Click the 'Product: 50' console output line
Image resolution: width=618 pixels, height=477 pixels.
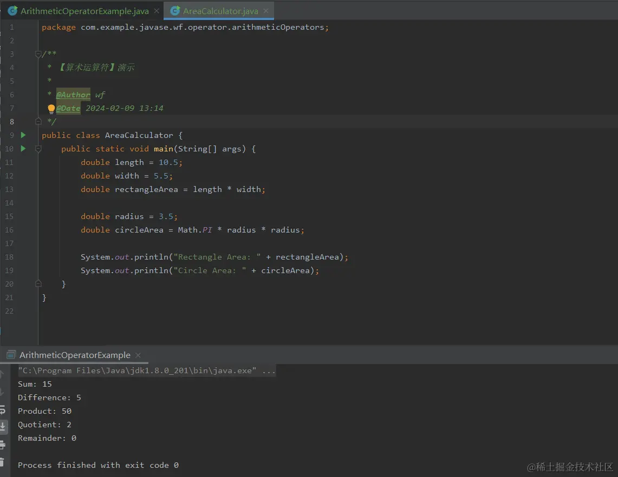point(44,411)
